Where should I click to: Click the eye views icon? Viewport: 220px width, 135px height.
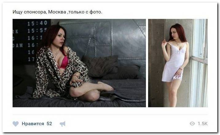tap(192, 124)
